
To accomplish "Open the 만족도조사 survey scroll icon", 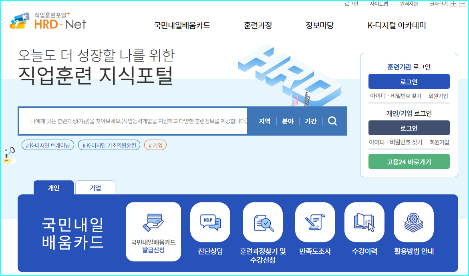I will pos(315,222).
